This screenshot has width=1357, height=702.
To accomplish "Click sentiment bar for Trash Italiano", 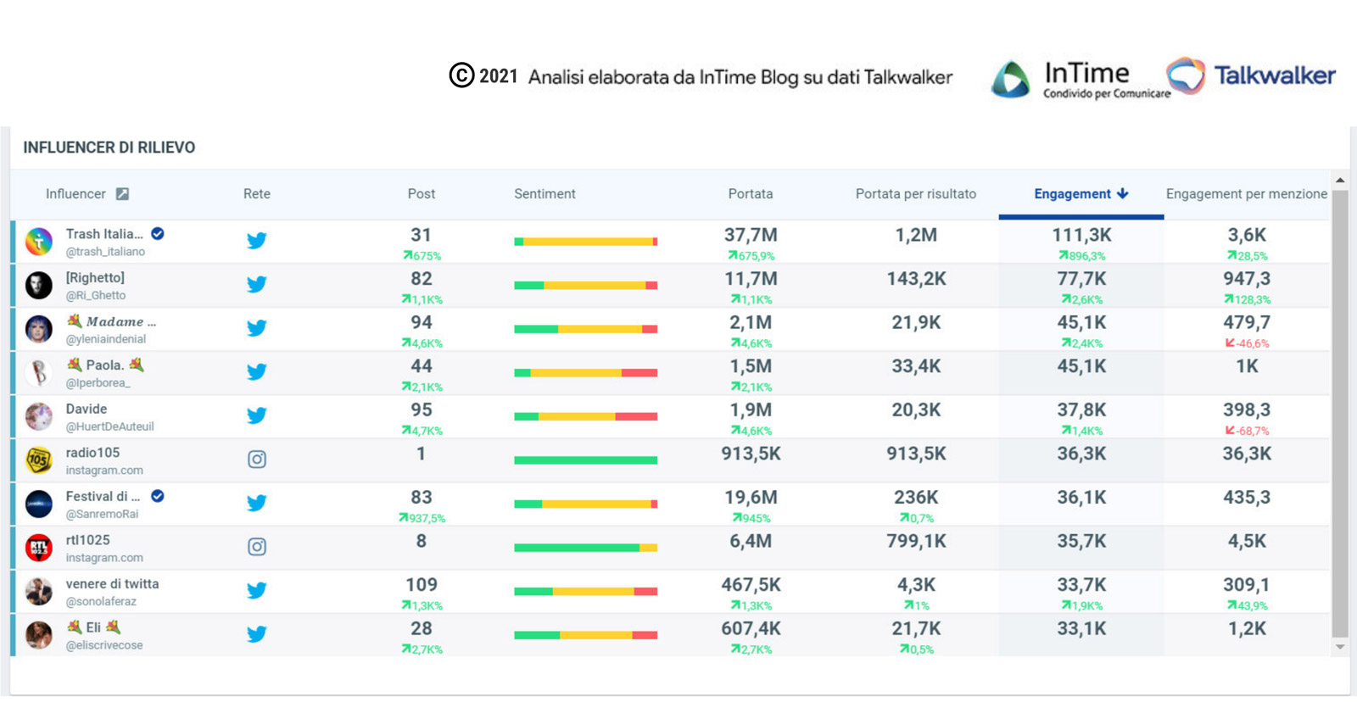I will point(585,242).
